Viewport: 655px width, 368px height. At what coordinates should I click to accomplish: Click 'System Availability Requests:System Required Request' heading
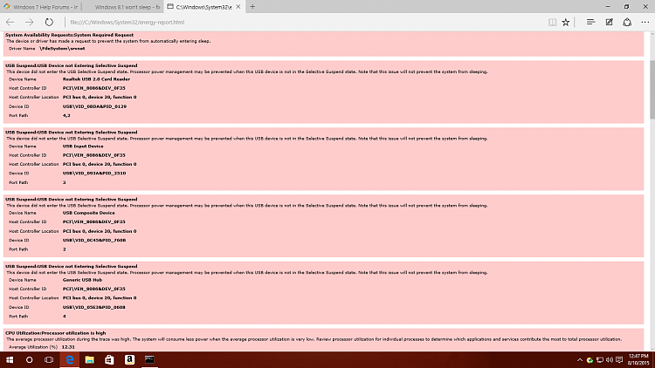pyautogui.click(x=69, y=35)
